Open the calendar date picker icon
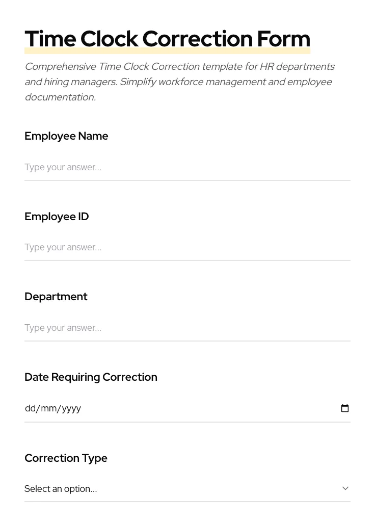This screenshot has width=375, height=522. point(345,408)
